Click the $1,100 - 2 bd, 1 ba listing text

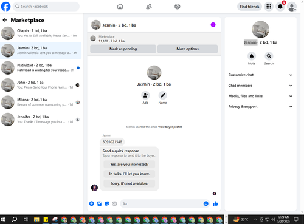click(112, 41)
